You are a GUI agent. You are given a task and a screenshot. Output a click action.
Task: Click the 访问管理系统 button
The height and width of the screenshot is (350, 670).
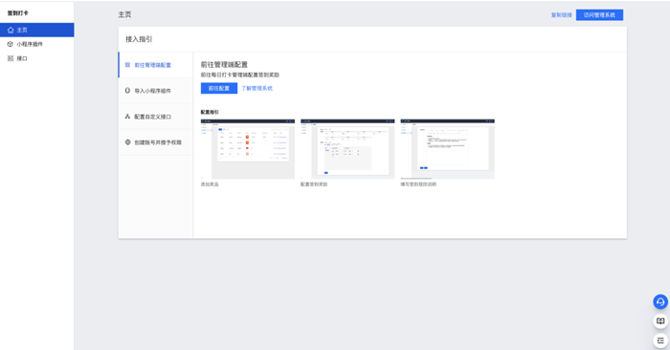tap(599, 15)
